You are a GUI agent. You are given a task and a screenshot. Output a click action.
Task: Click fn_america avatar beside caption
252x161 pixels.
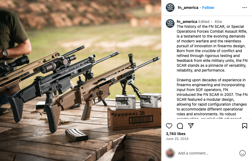point(170,24)
